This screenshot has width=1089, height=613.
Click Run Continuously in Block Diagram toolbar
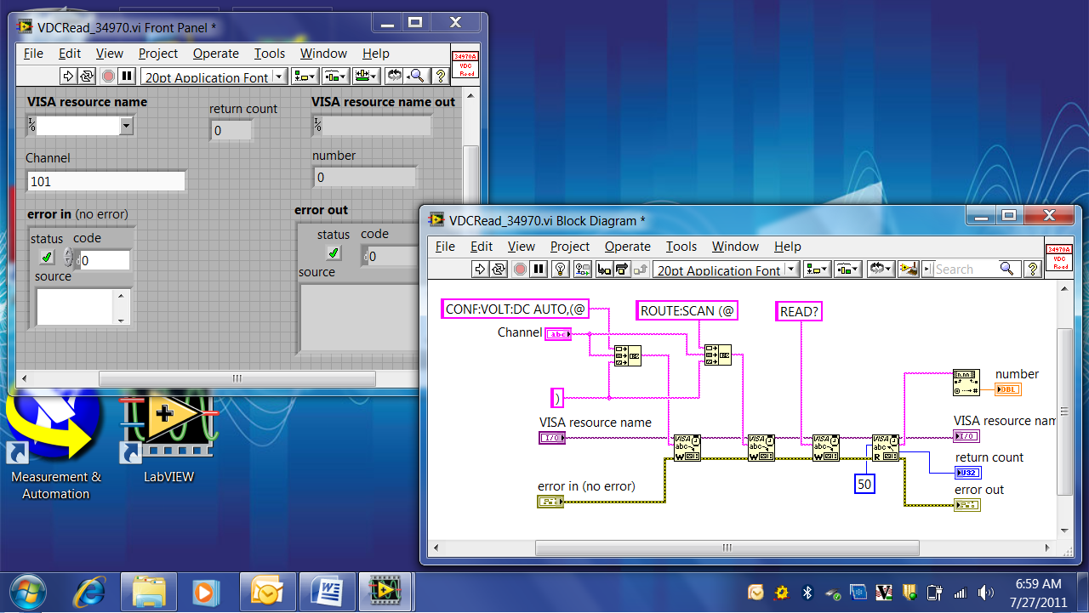498,269
